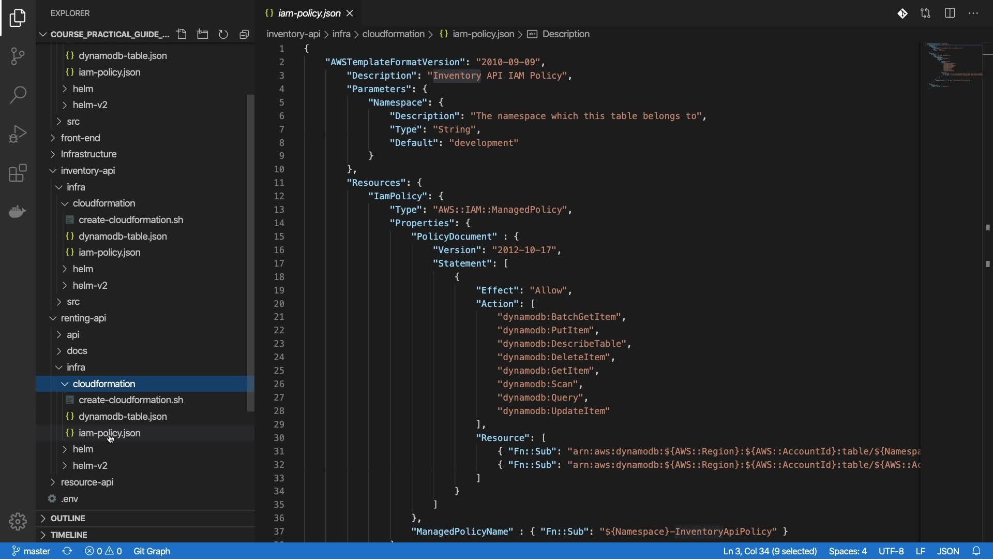The width and height of the screenshot is (993, 559).
Task: Toggle the notifications bell in status bar
Action: click(x=976, y=551)
